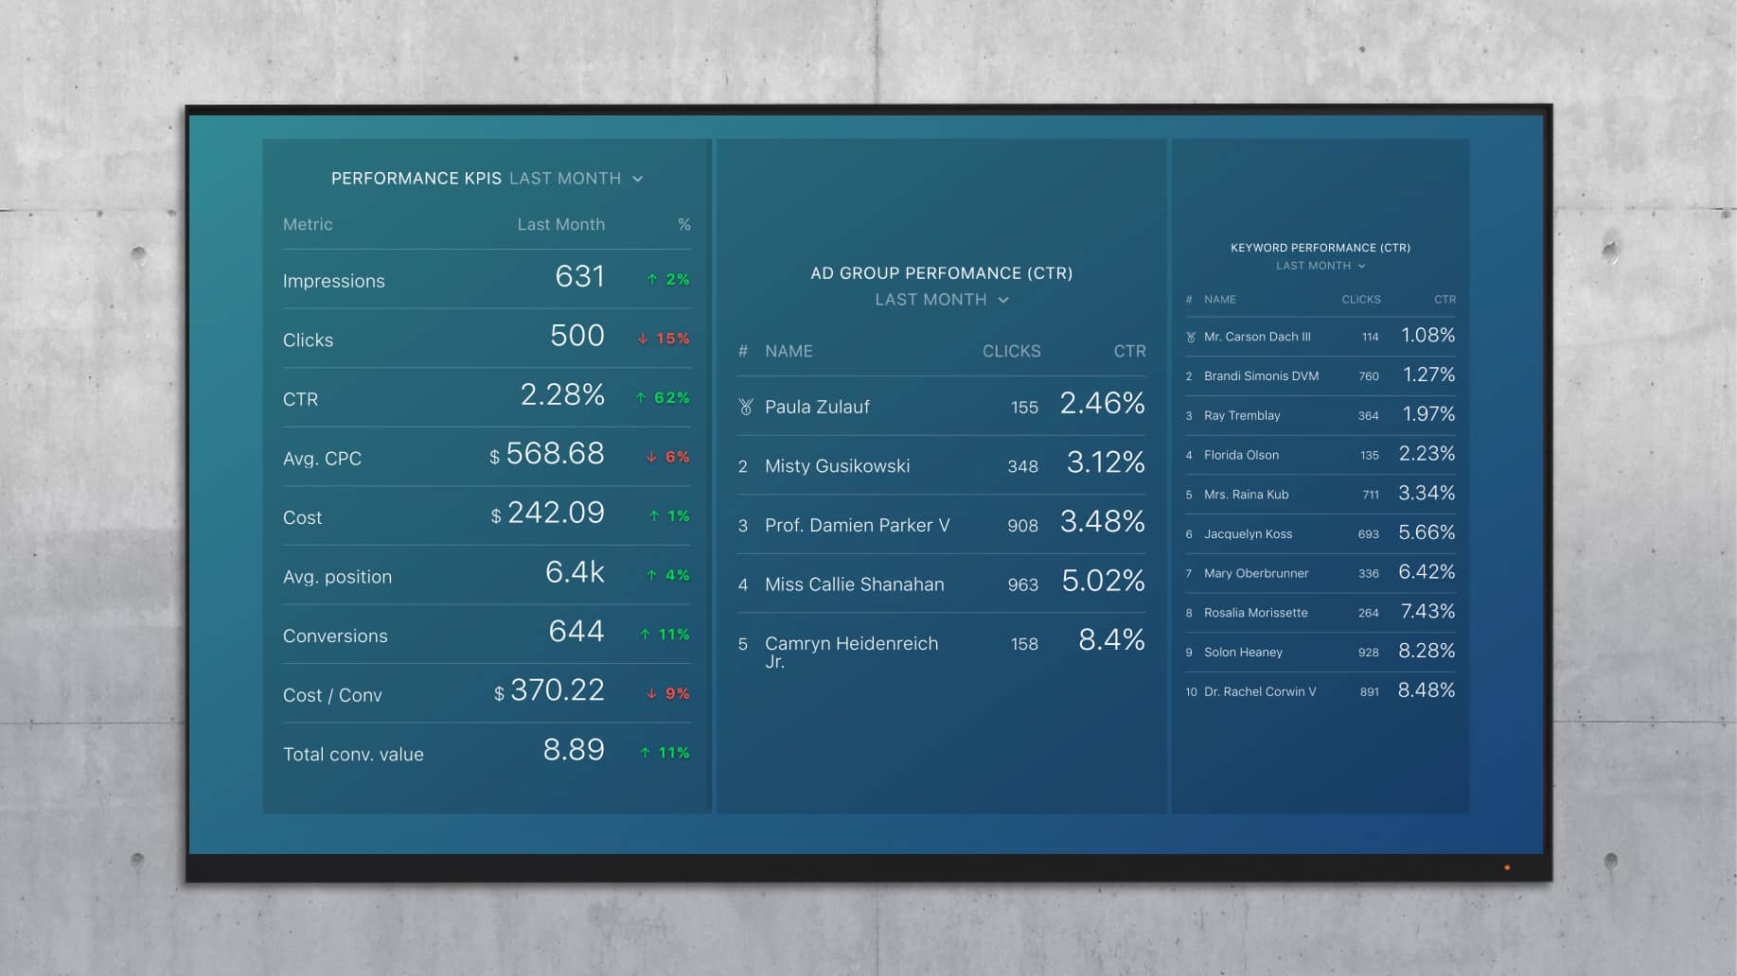Click Jacquelyn Koss keyword entry
The height and width of the screenshot is (976, 1737).
pos(1248,534)
